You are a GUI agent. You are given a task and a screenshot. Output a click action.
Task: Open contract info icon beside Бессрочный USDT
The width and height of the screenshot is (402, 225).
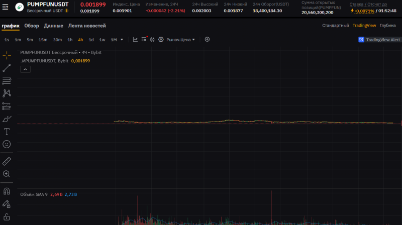(x=67, y=11)
